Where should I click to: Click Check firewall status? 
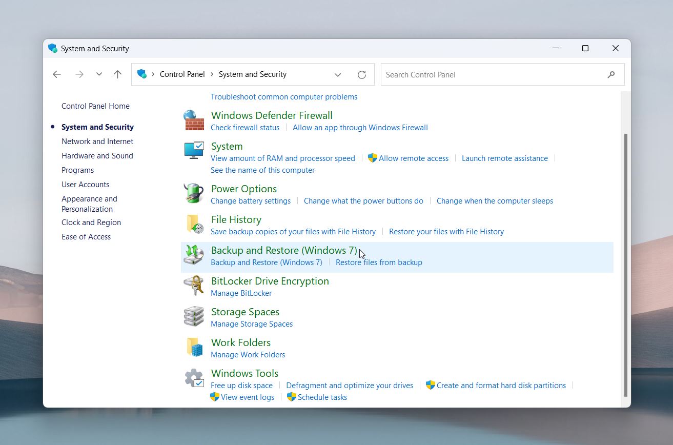(245, 128)
